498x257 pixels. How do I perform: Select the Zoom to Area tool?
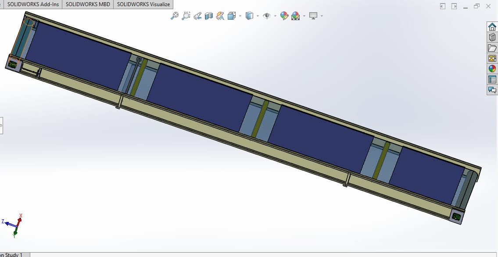(x=186, y=15)
